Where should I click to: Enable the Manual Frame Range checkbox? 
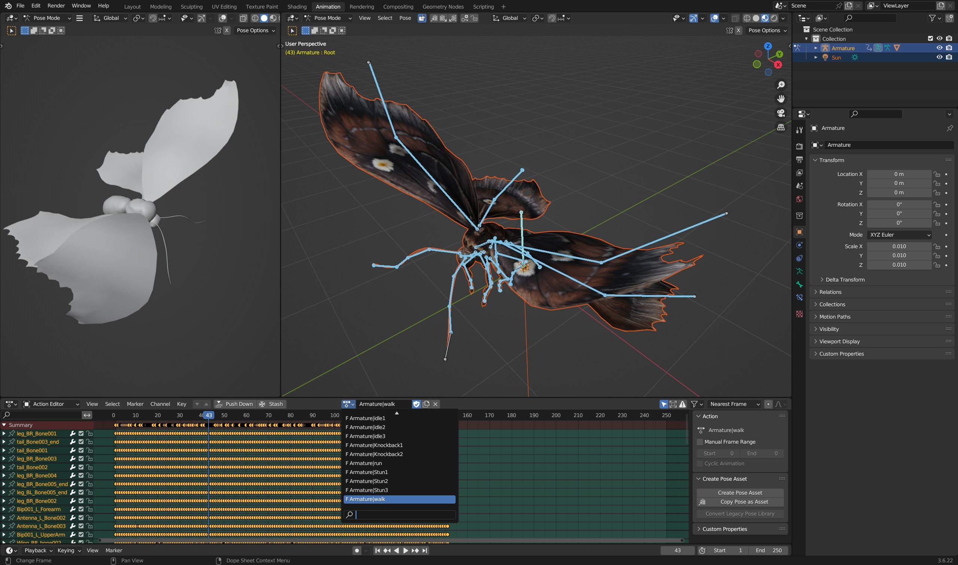coord(700,442)
